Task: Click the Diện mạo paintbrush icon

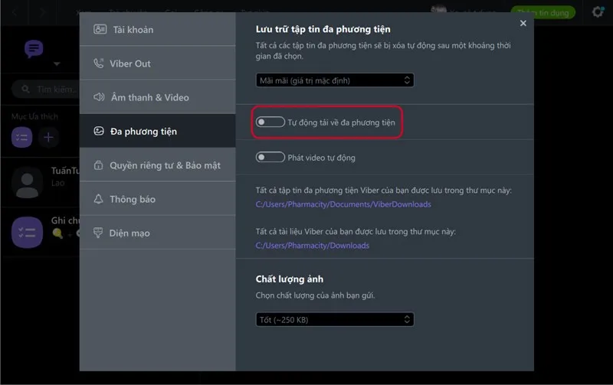Action: coord(99,233)
